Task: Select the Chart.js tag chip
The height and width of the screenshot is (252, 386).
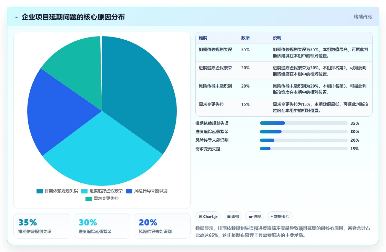Action: (208, 216)
